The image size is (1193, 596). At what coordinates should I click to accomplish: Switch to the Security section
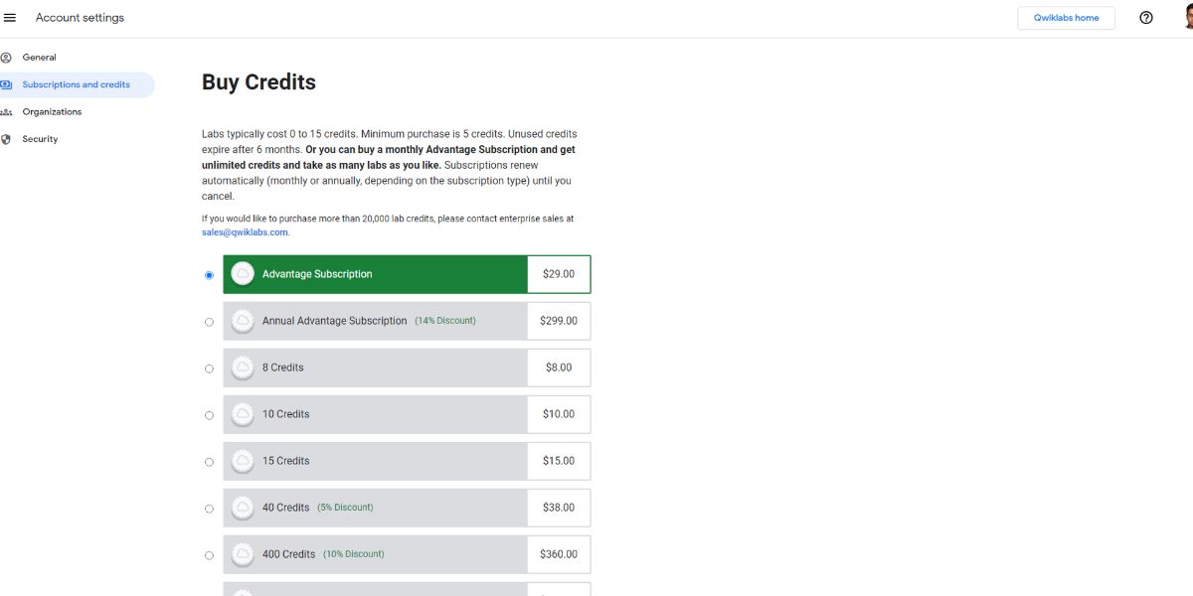coord(41,139)
